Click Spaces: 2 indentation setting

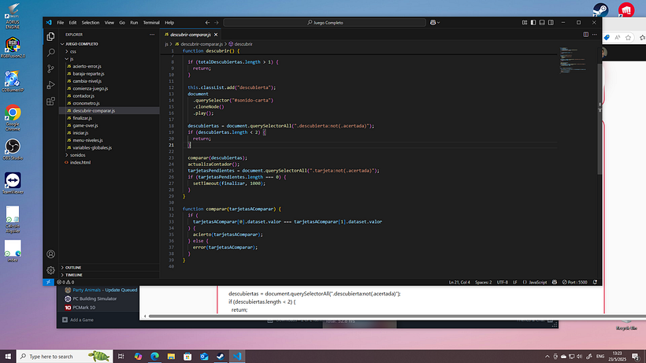(x=483, y=283)
